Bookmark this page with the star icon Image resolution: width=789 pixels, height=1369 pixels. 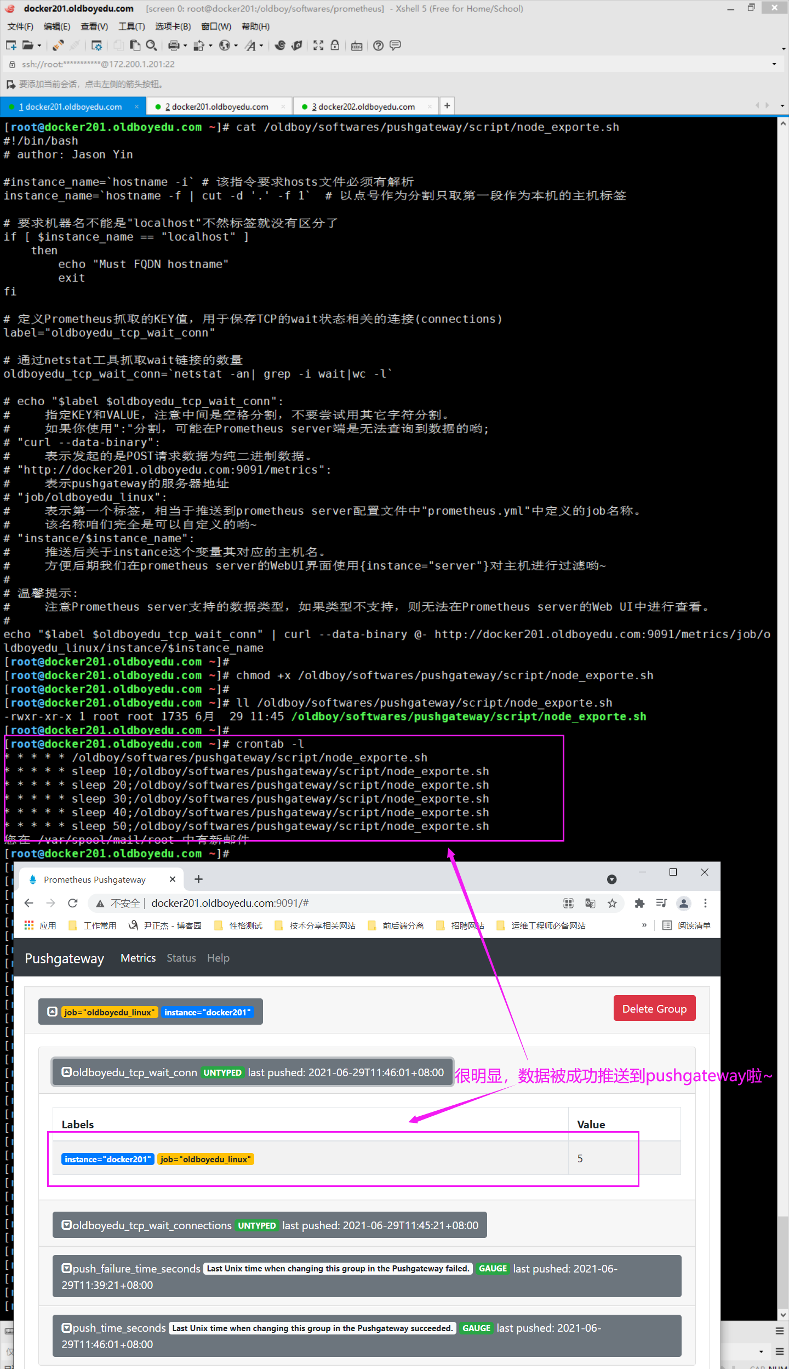coord(612,903)
